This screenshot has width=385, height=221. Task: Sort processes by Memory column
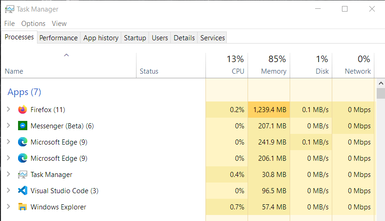(269, 65)
